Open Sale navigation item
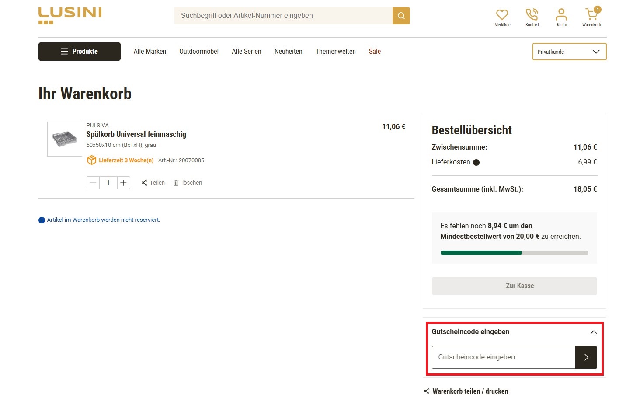The width and height of the screenshot is (619, 401). (x=375, y=52)
